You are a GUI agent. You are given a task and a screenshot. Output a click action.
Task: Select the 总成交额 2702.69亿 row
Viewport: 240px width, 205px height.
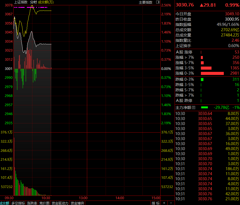[x=207, y=30]
